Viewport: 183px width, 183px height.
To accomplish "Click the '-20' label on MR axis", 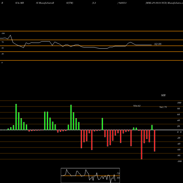I will pyautogui.click(x=179, y=138).
